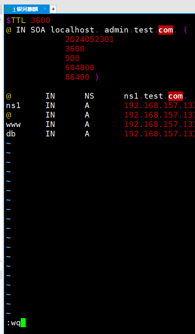
Task: Switch to the 银河麒麟 session tab
Action: 26,9
